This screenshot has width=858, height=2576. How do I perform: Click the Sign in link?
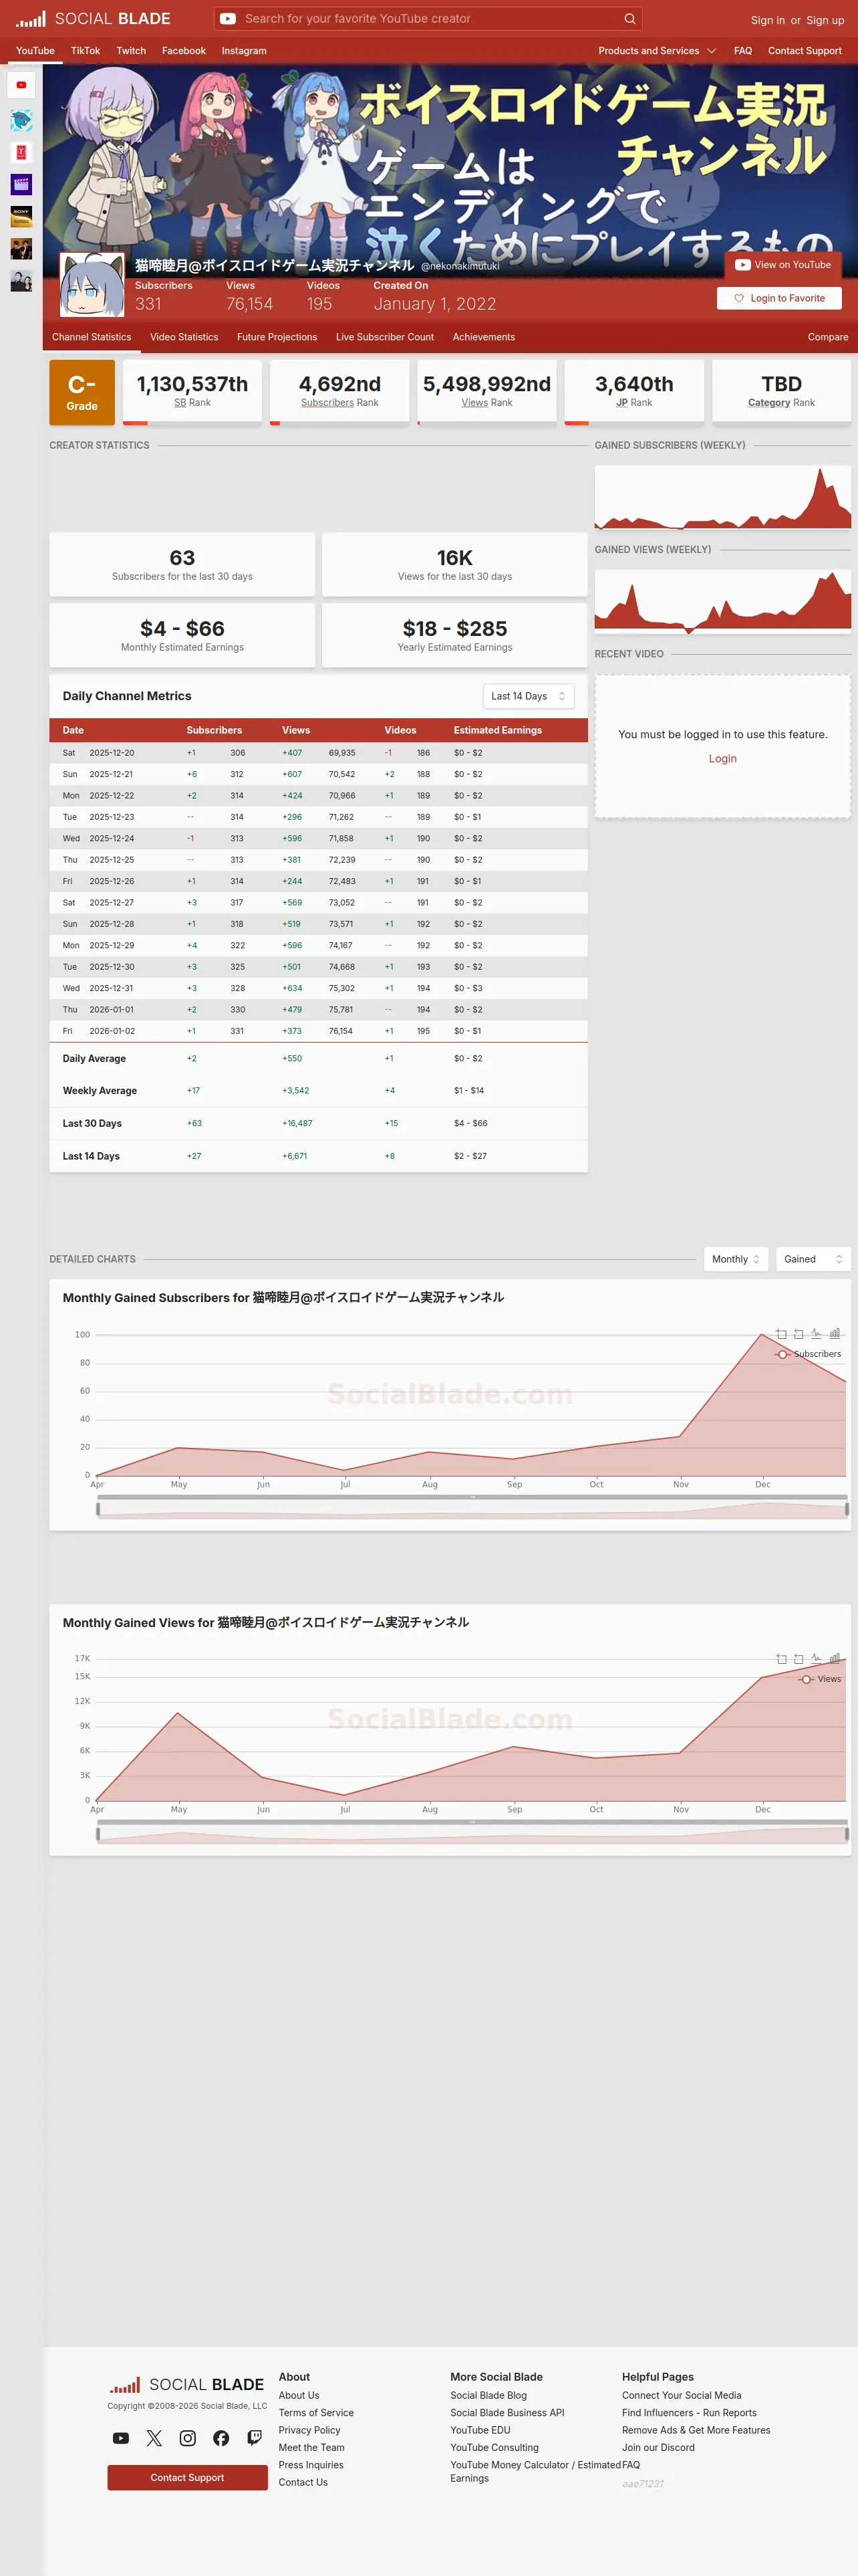[x=767, y=20]
